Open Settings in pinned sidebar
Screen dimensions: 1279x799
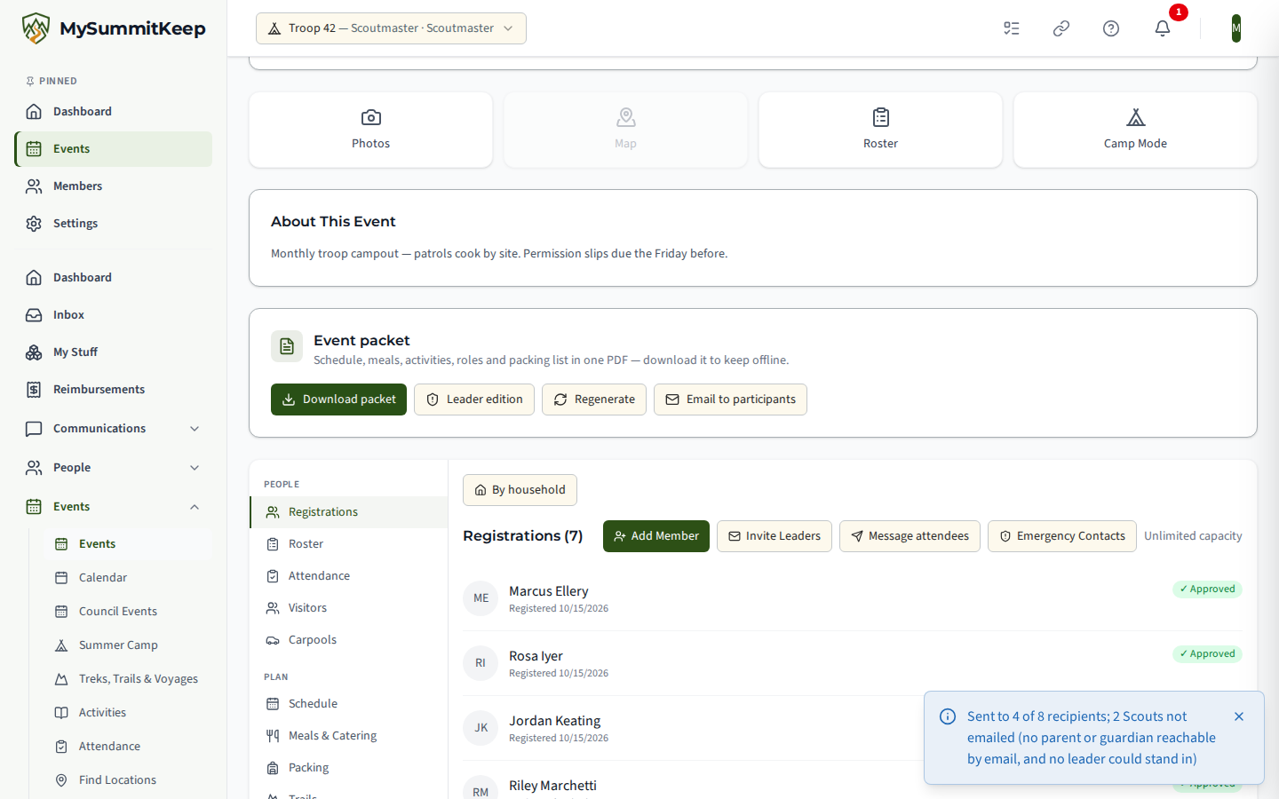[114, 224]
